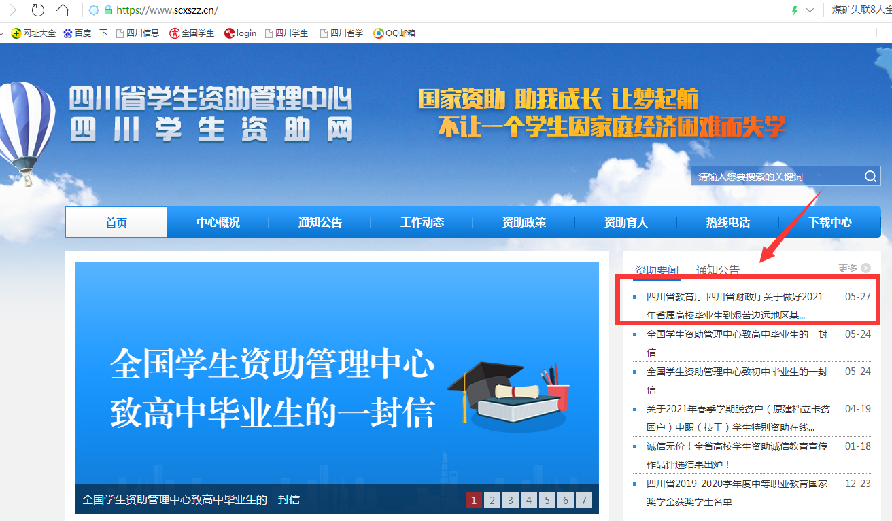Jump to carousel slide 7
Image resolution: width=892 pixels, height=521 pixels.
click(583, 501)
